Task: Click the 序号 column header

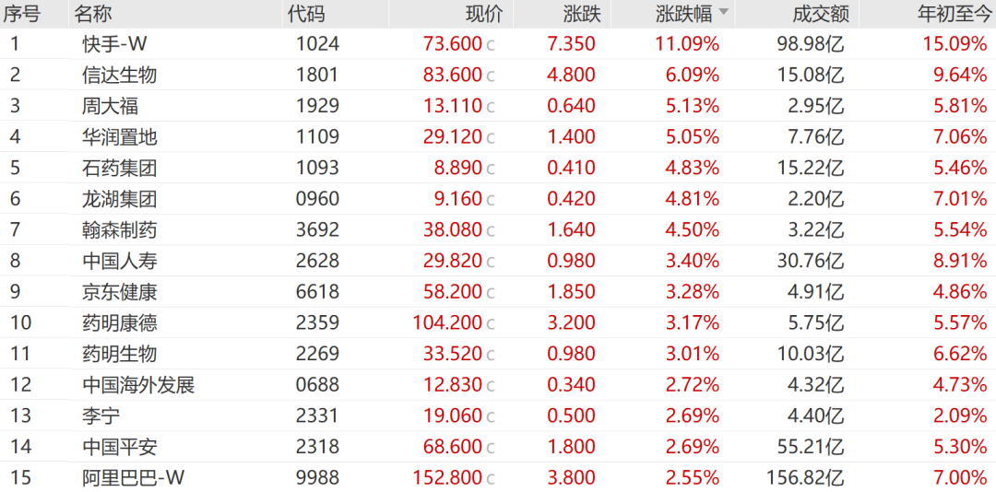Action: click(22, 14)
